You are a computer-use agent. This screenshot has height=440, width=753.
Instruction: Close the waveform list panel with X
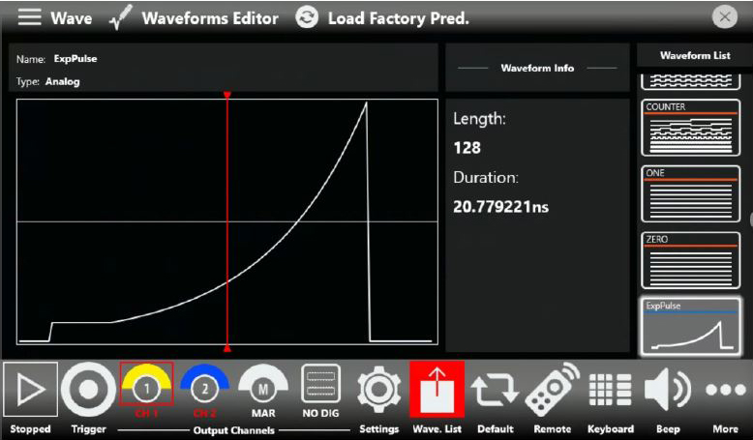point(724,17)
